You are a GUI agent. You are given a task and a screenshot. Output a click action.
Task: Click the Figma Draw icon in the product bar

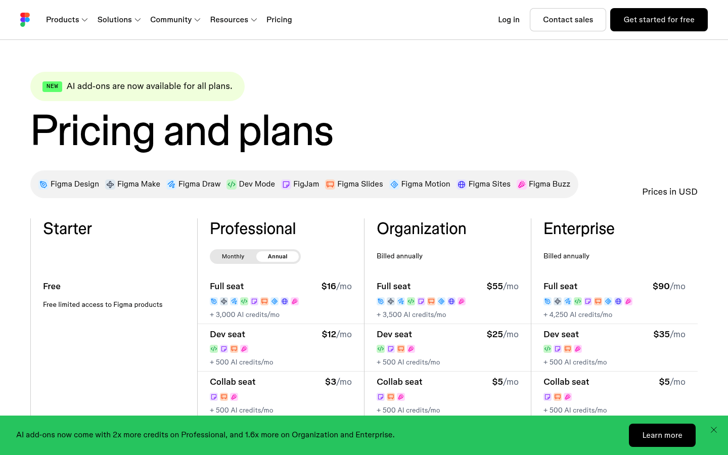pos(171,185)
